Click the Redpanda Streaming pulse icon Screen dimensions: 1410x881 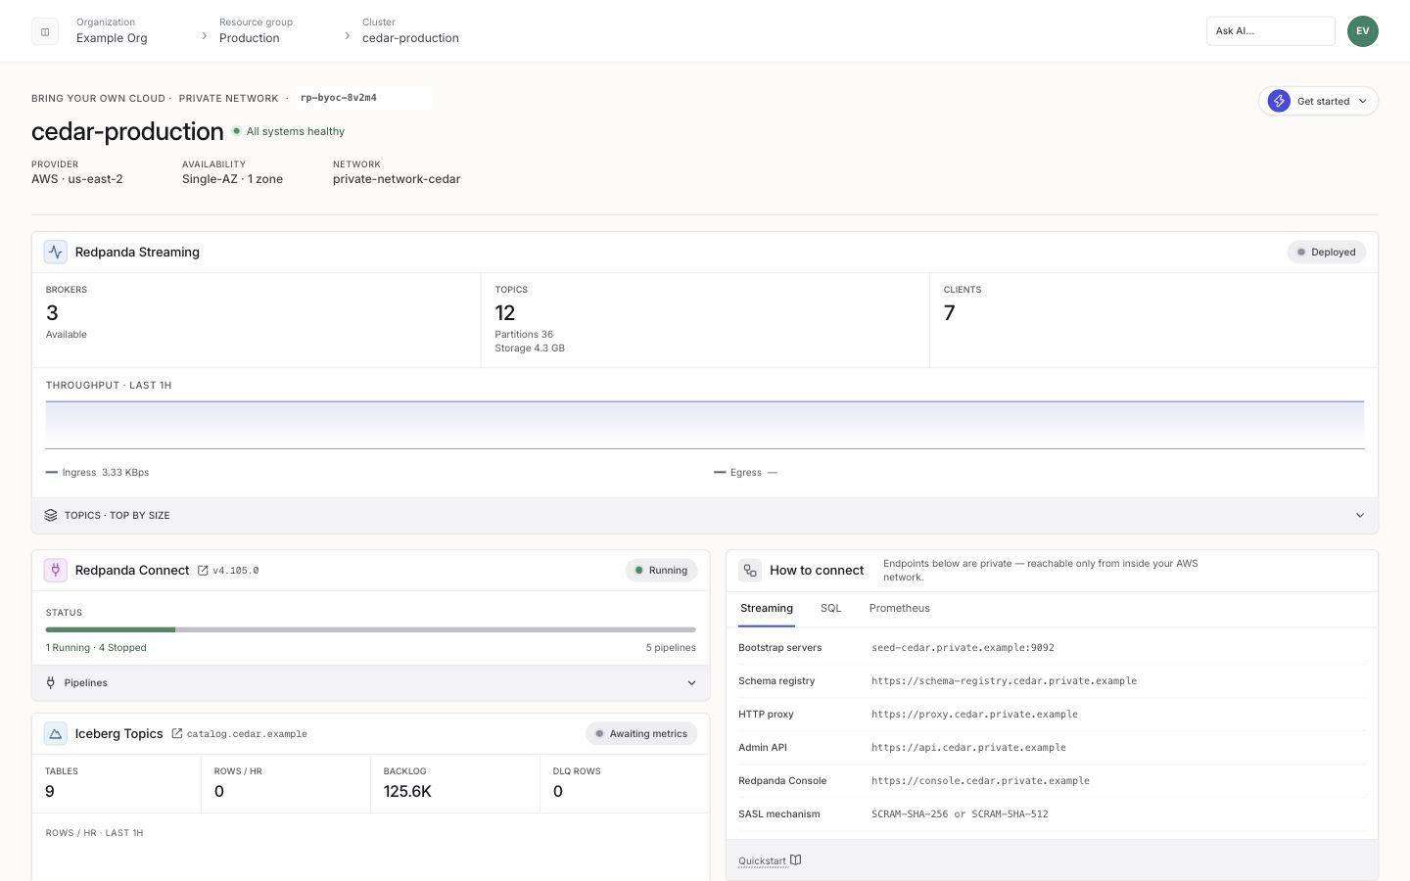point(56,253)
